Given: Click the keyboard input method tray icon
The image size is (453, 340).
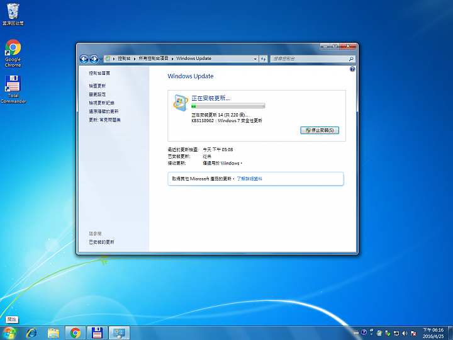Looking at the screenshot, I should [x=356, y=333].
